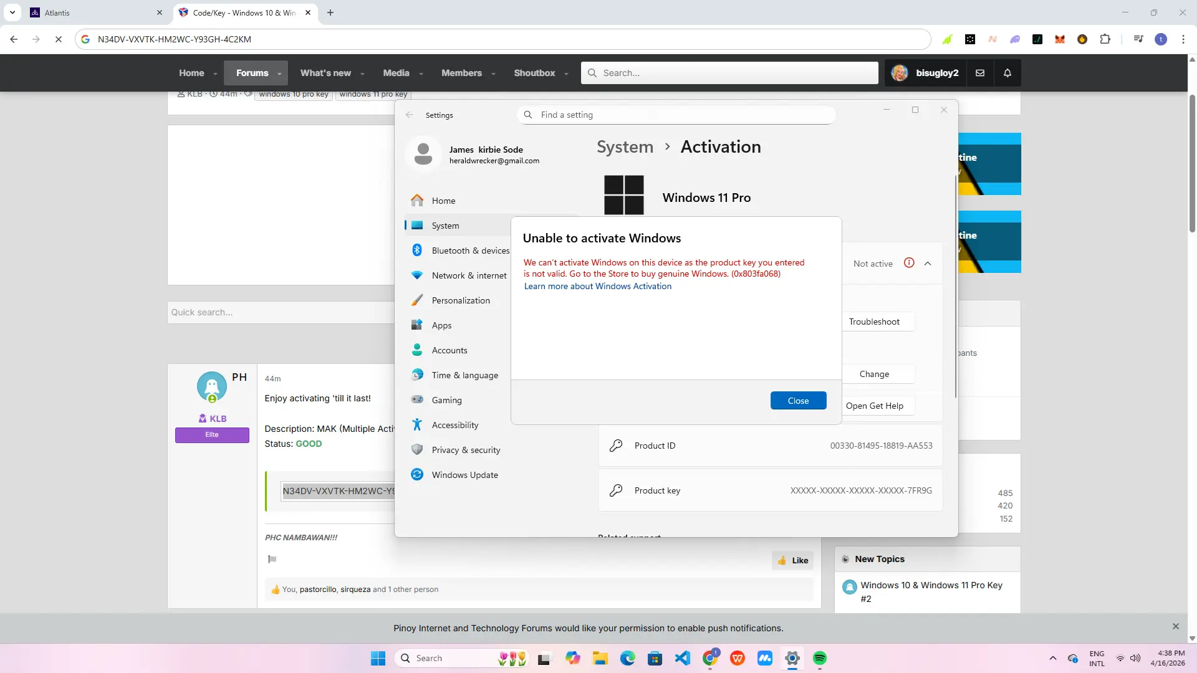Click the Product ID key icon
Screen dimensions: 1197x673
(616, 446)
